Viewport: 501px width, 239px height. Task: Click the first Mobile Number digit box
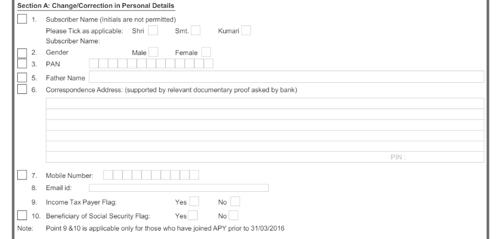(108, 175)
